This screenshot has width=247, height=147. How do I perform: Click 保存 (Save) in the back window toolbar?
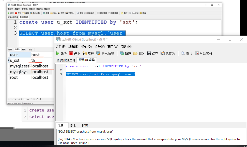(x=61, y=13)
